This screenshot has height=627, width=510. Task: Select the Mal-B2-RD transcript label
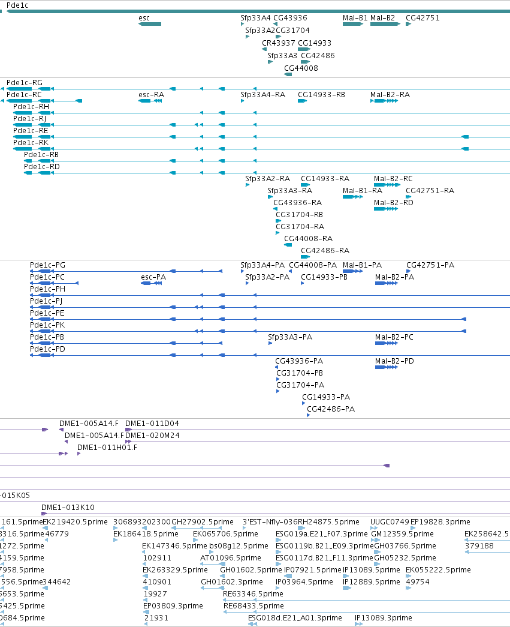(393, 203)
